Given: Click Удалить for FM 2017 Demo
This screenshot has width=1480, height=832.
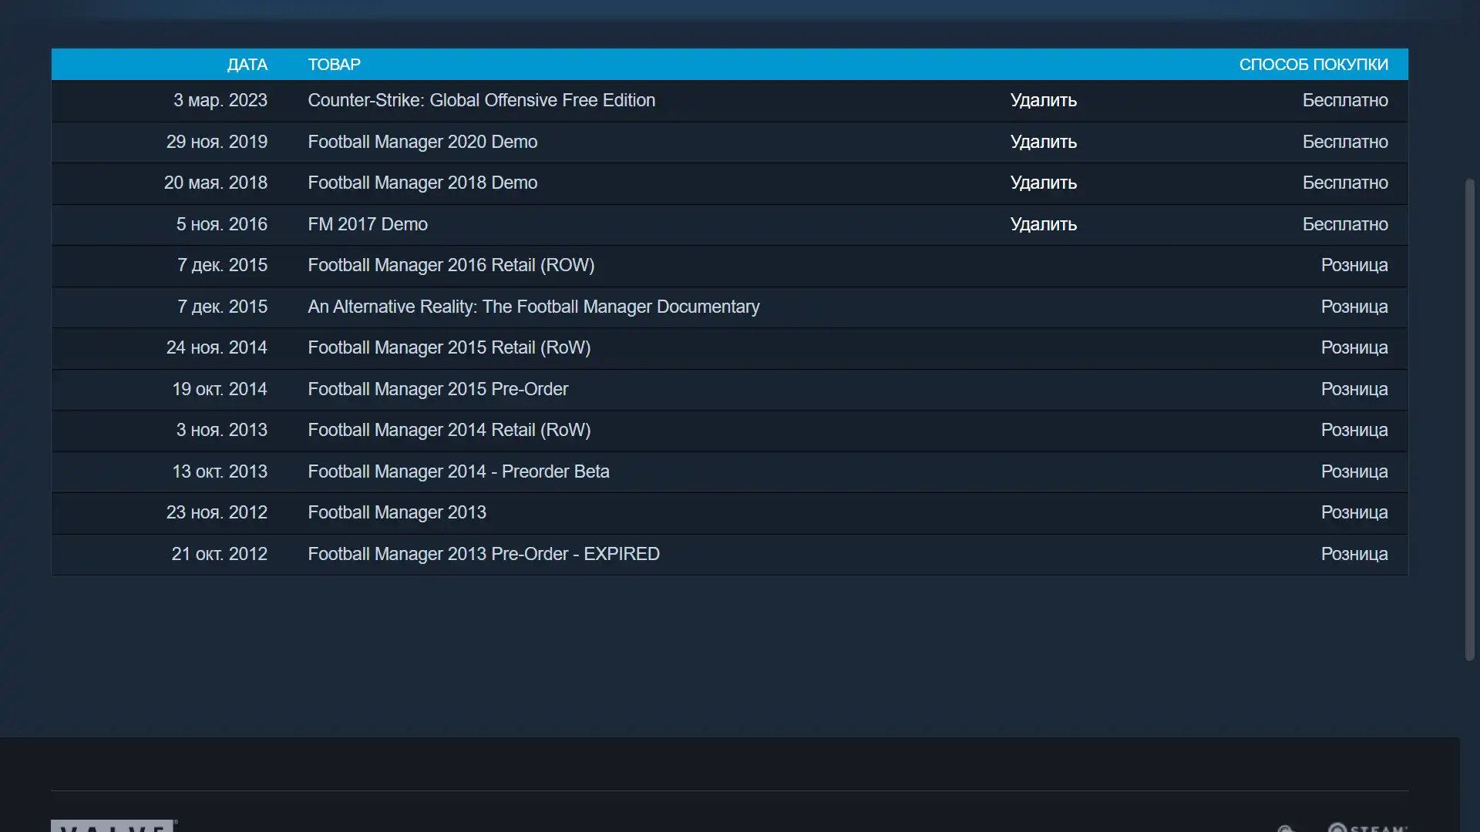Looking at the screenshot, I should coord(1043,224).
